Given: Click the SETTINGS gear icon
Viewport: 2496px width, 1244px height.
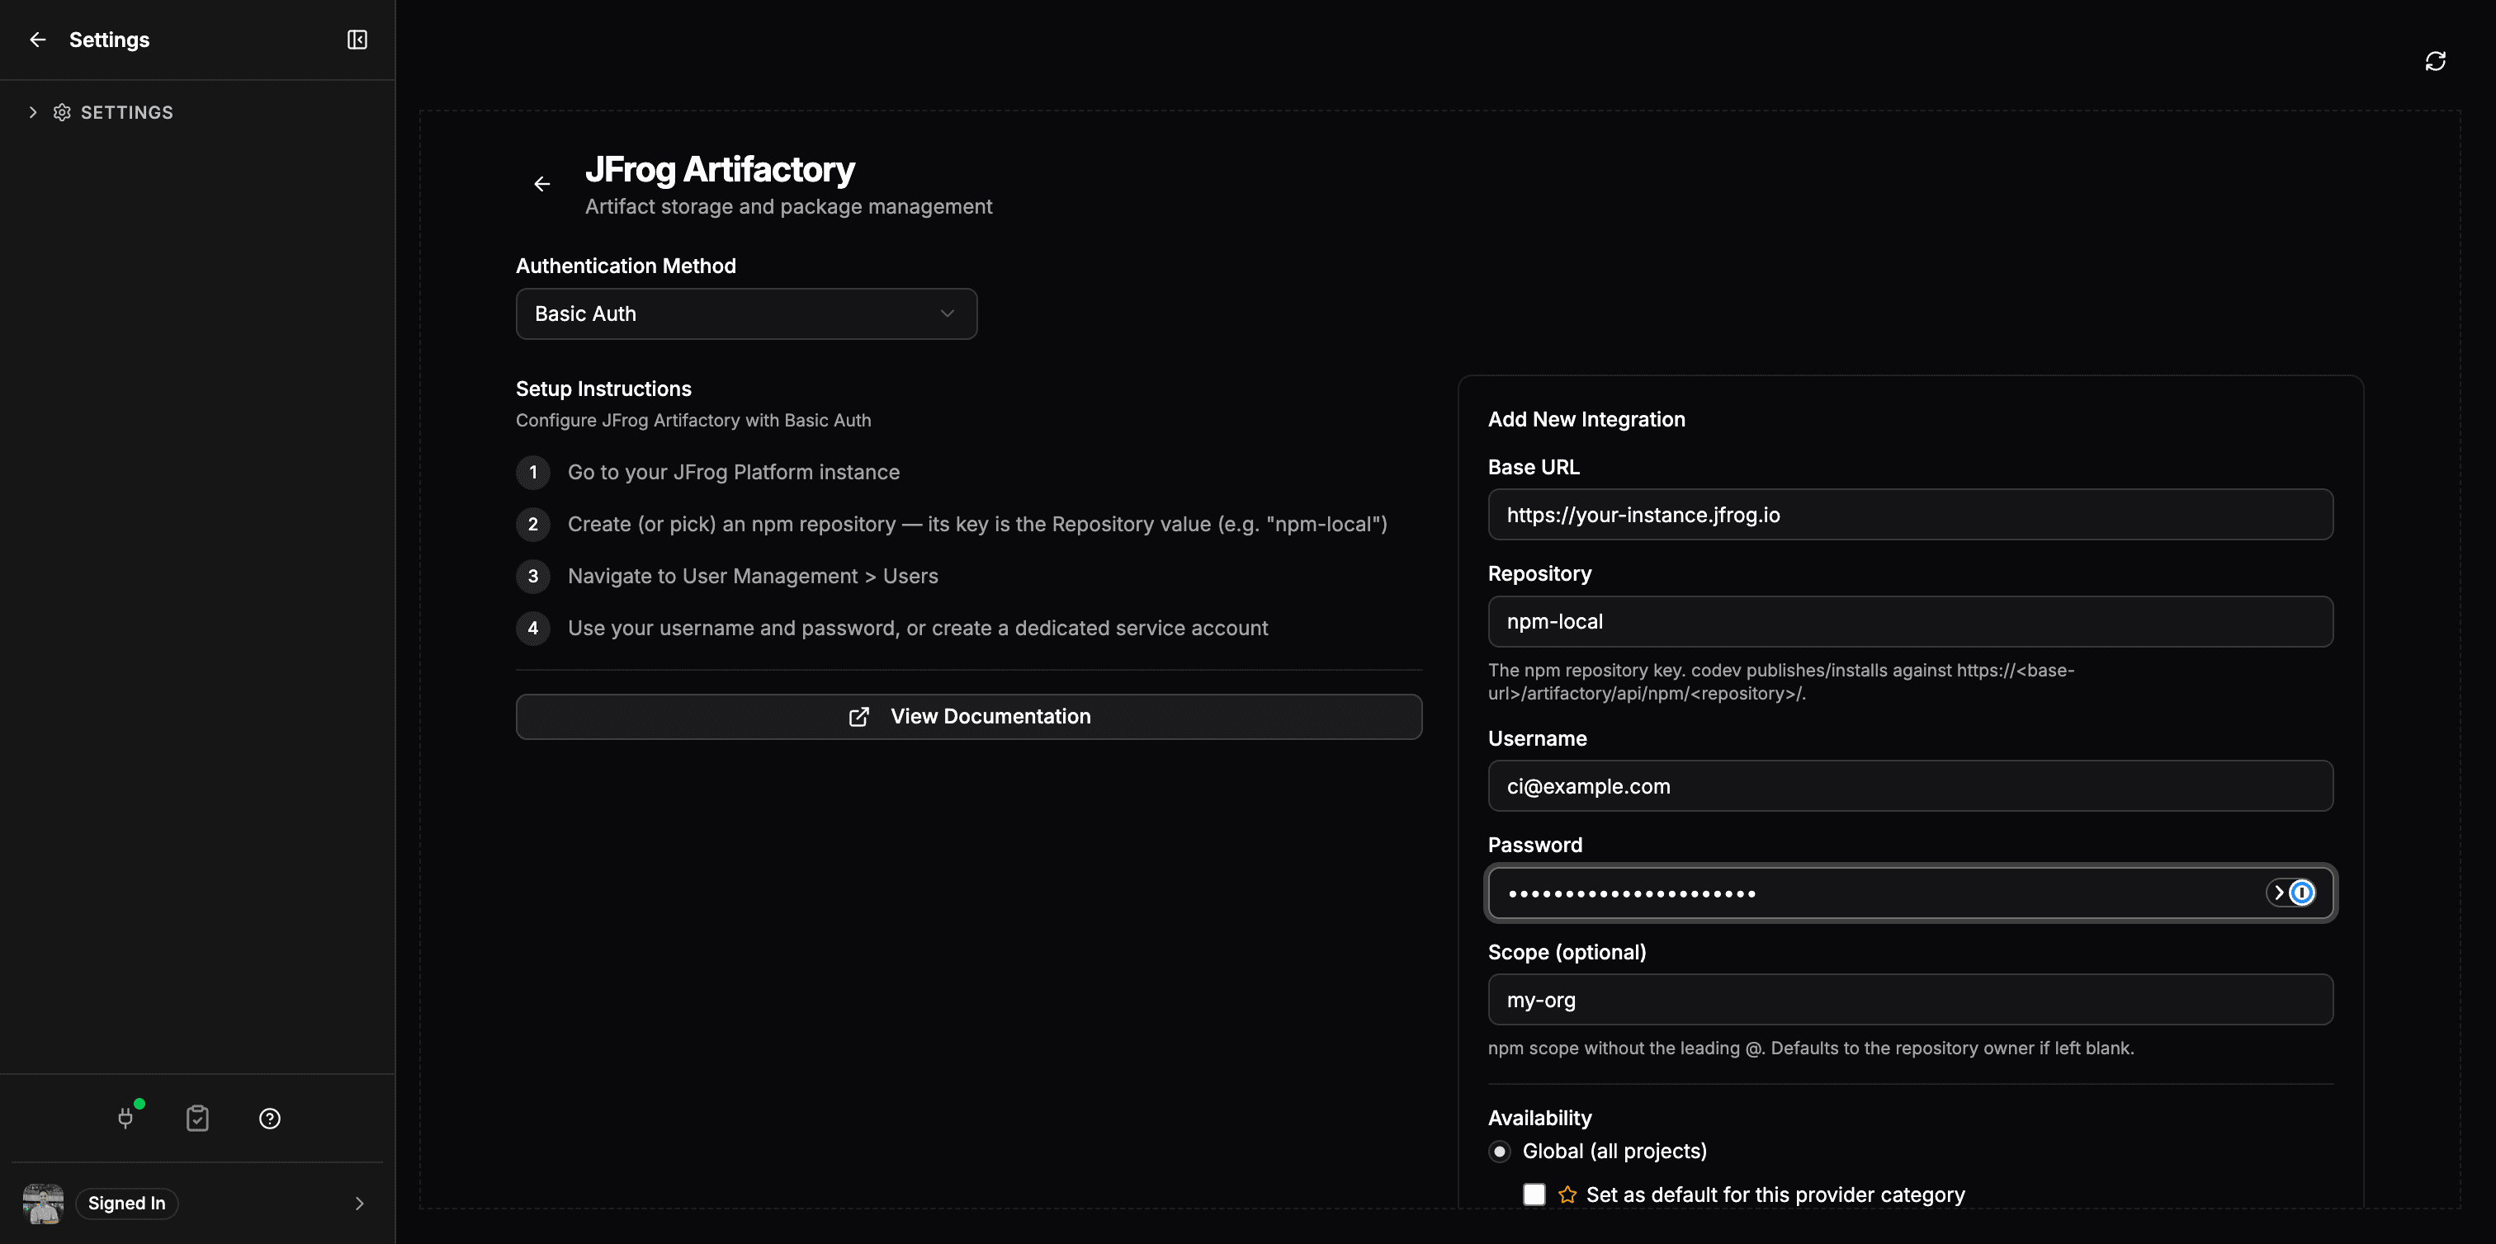Looking at the screenshot, I should point(62,112).
